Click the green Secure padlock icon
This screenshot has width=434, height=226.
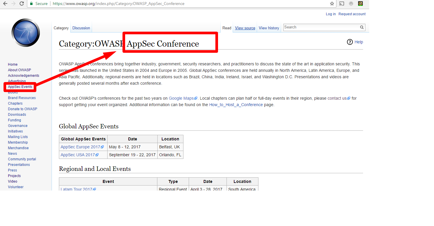(31, 4)
